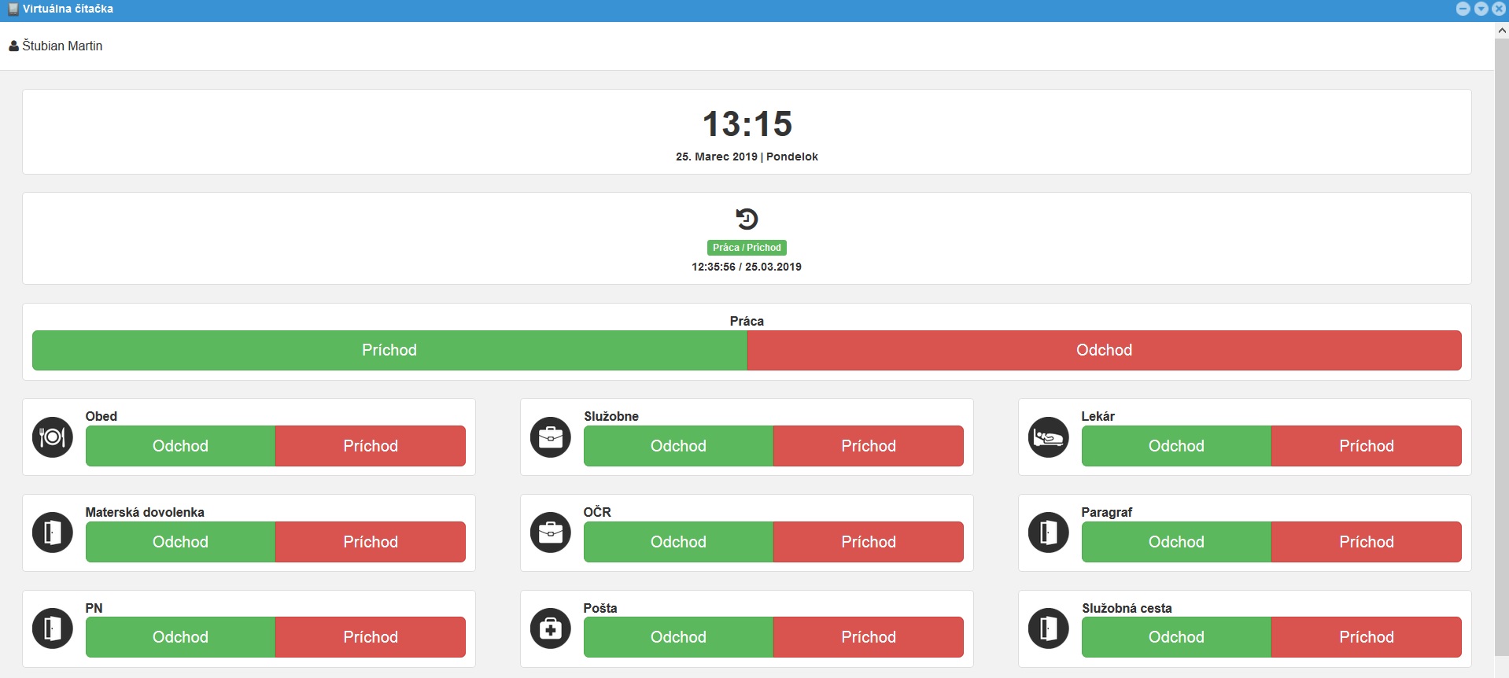Register Odchod for OČR
Screen dimensions: 1509x678
click(x=678, y=542)
